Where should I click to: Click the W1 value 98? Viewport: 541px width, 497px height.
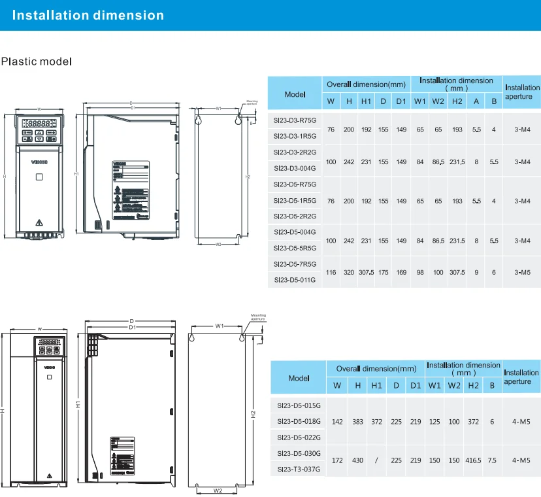420,272
